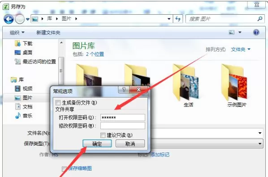Select 下载 in the navigation pane
Image resolution: width=268 pixels, height=177 pixels.
coord(24,43)
